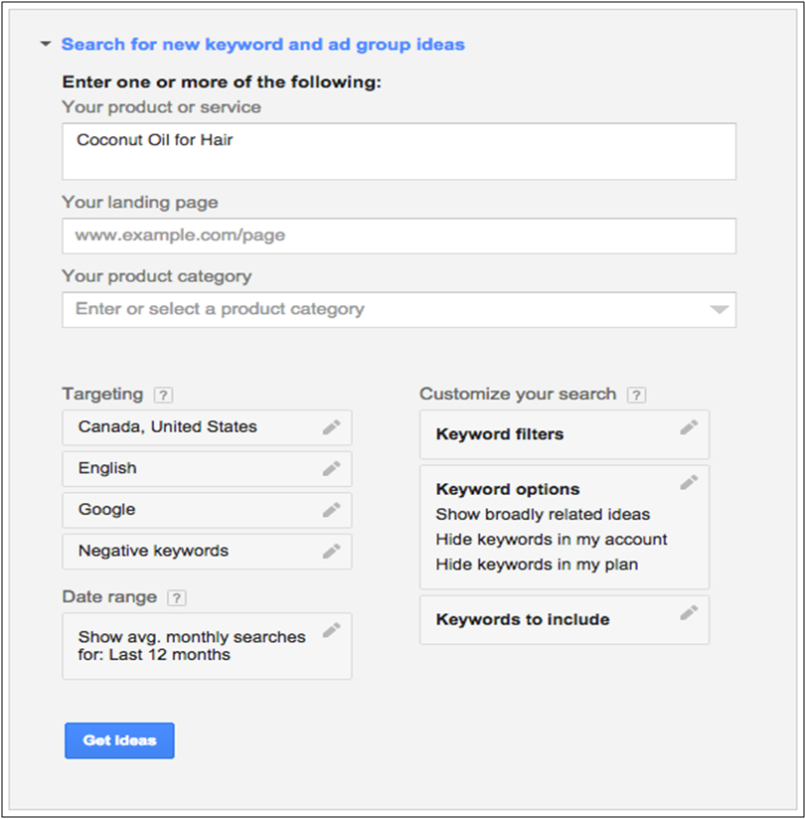Click the product category text field

378,310
